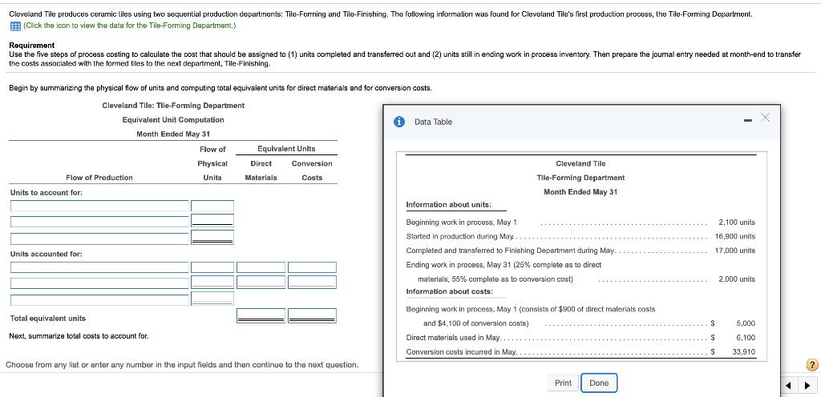Click the '2,100 units' value
The height and width of the screenshot is (397, 821).
(737, 222)
